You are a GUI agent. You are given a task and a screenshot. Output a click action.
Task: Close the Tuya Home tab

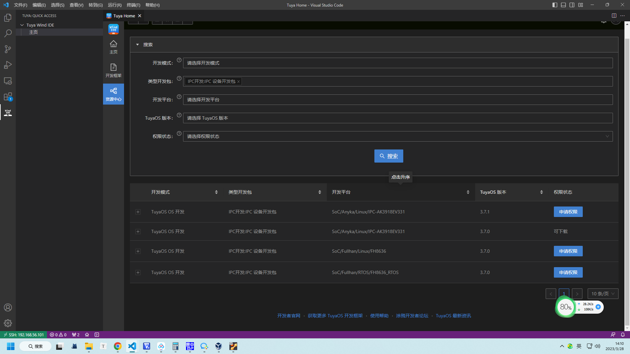point(140,16)
